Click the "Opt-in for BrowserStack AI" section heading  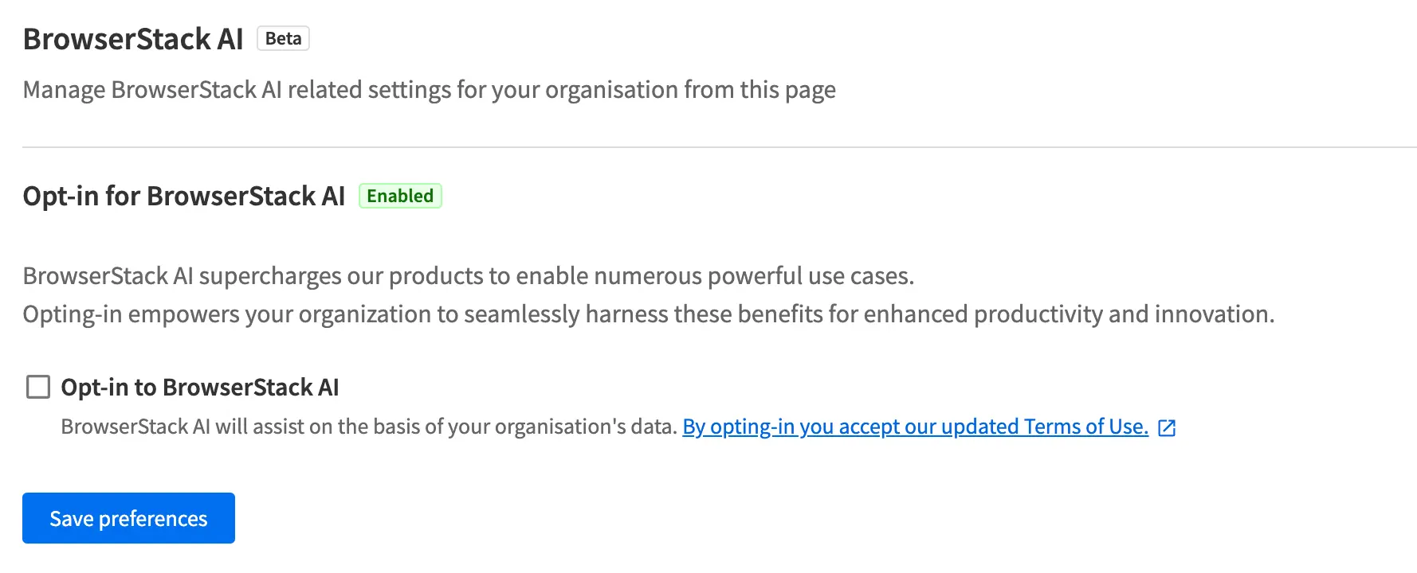[184, 196]
